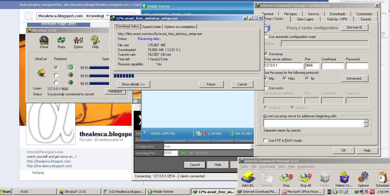
Task: Enable Use FTP in PASV mode
Action: click(x=265, y=141)
